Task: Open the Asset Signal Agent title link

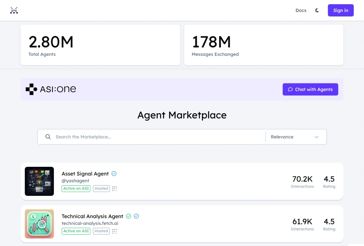Action: 85,174
